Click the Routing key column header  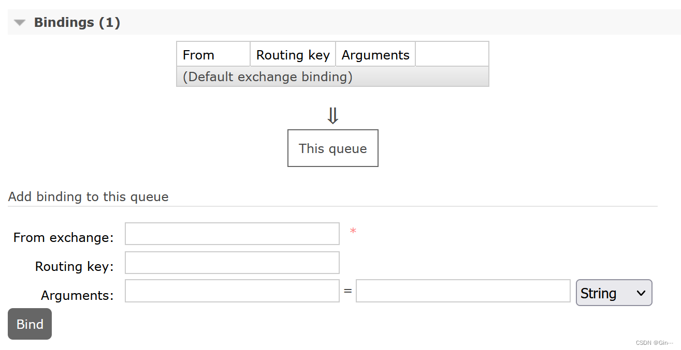point(293,55)
